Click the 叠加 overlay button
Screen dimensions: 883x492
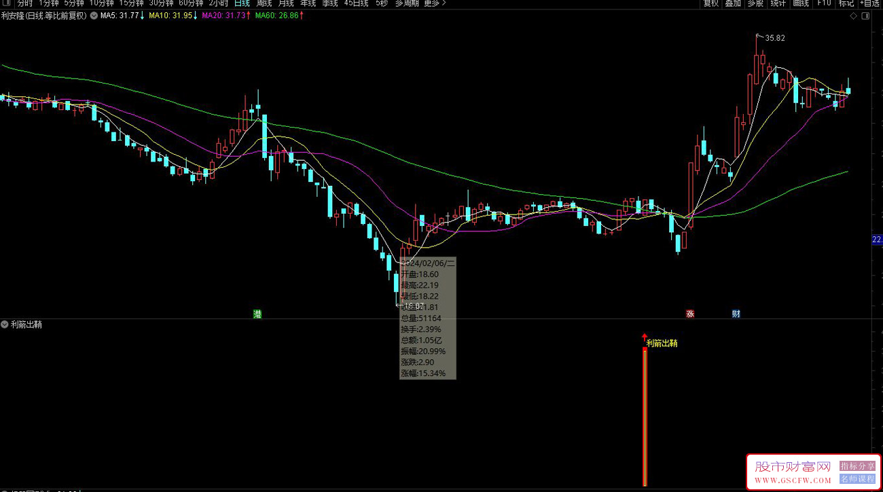(x=734, y=3)
